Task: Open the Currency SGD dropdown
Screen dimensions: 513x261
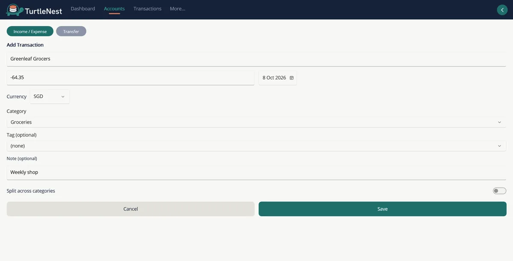Action: pos(50,96)
